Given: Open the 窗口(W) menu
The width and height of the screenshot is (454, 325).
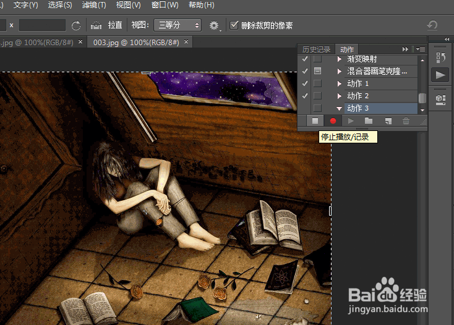Looking at the screenshot, I should pyautogui.click(x=165, y=5).
